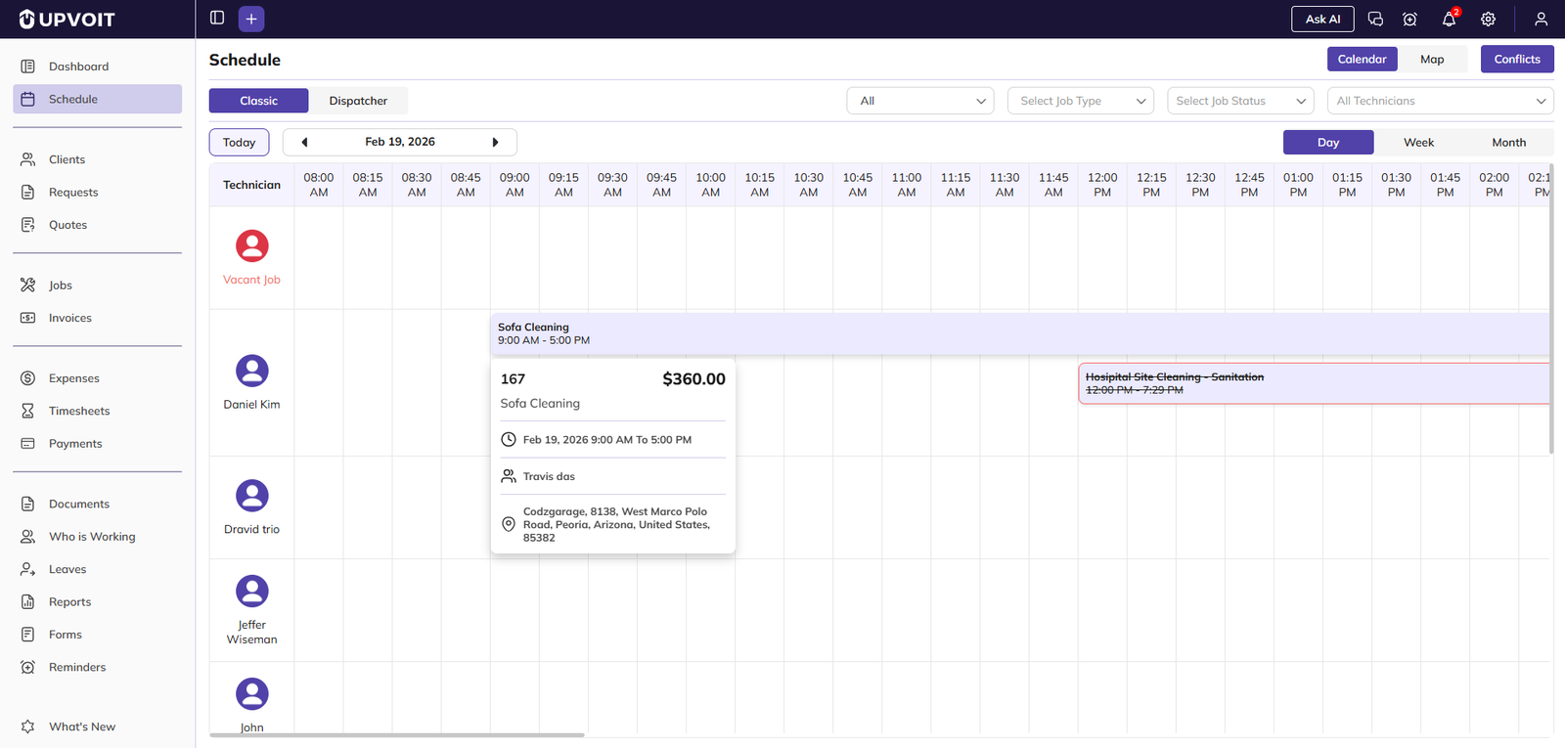Open the settings gear icon
The image size is (1565, 748).
pos(1488,19)
